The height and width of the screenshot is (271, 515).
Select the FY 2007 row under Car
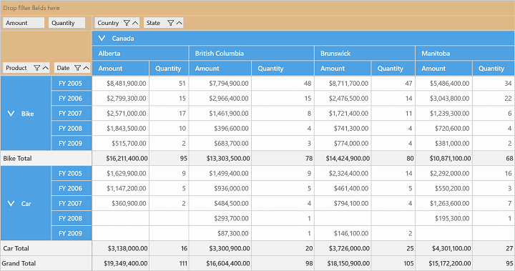click(x=72, y=204)
